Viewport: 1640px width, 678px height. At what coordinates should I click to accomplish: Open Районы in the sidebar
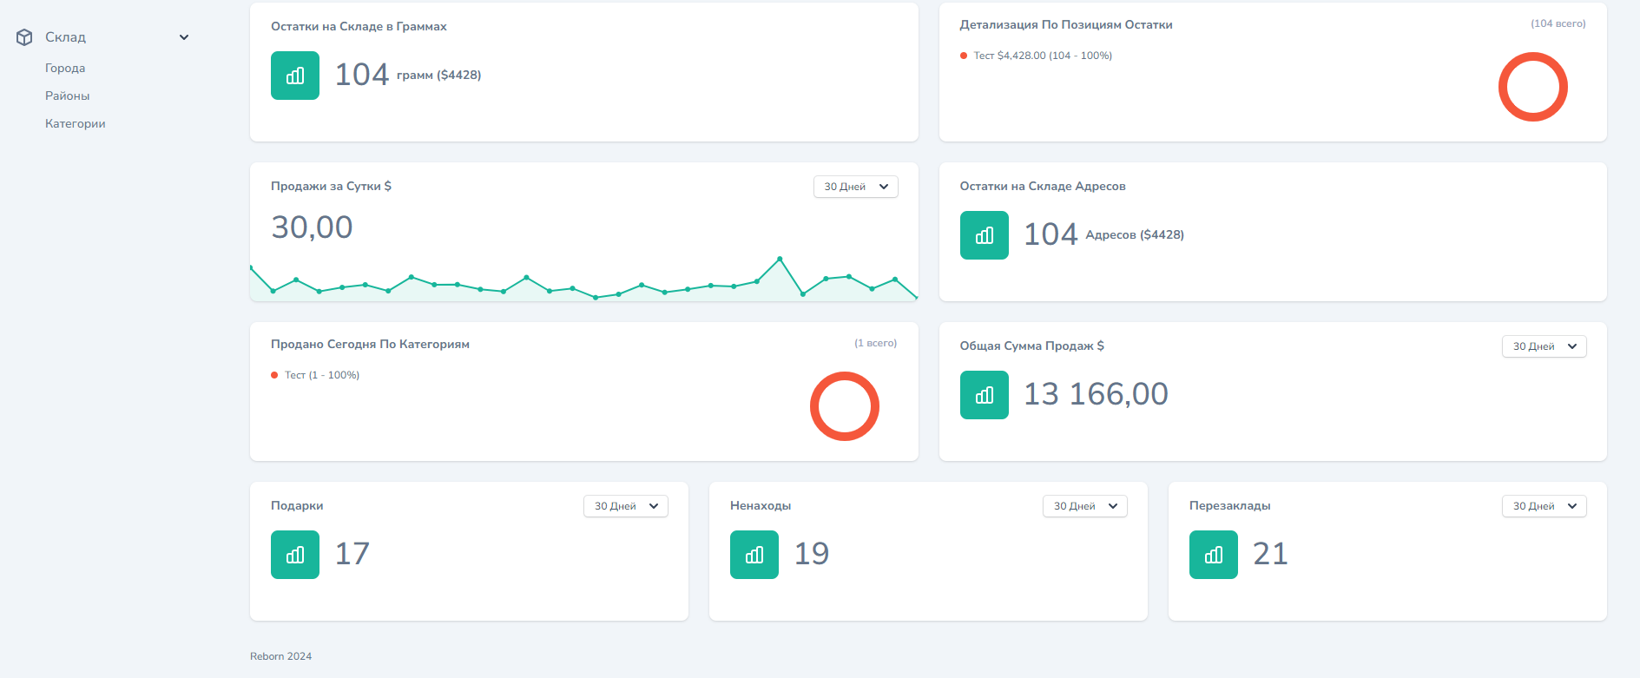[68, 95]
